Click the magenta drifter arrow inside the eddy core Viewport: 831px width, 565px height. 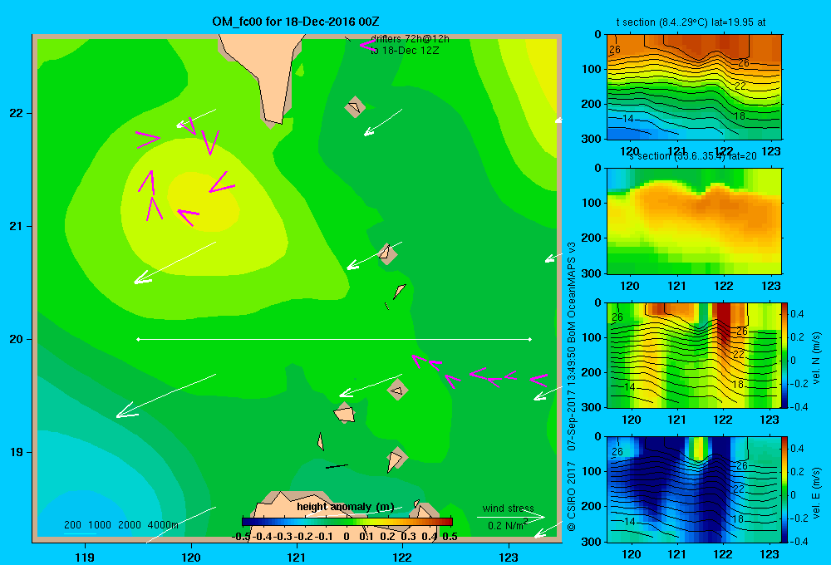188,217
